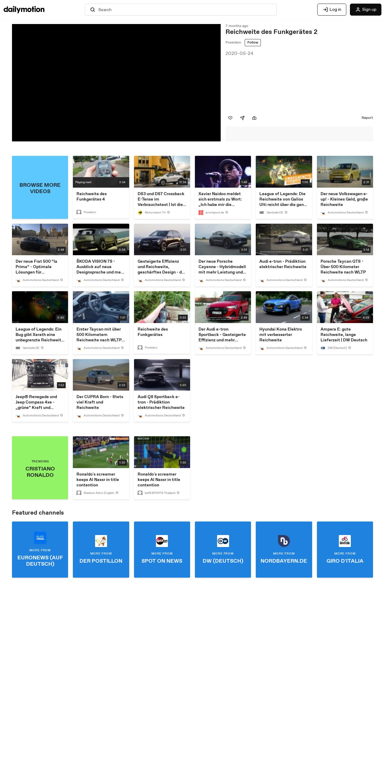
Task: Click promipool.de channel avatar
Action: pos(201,213)
